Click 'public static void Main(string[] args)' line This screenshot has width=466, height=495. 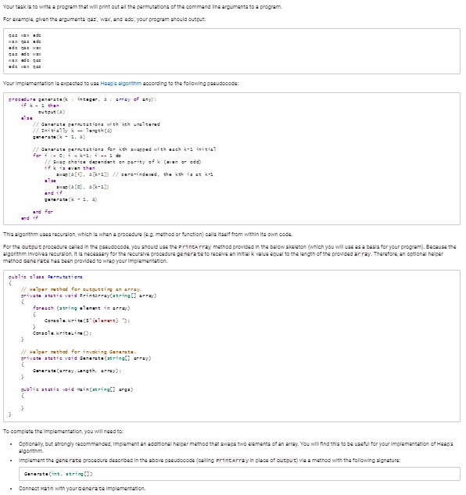point(77,389)
